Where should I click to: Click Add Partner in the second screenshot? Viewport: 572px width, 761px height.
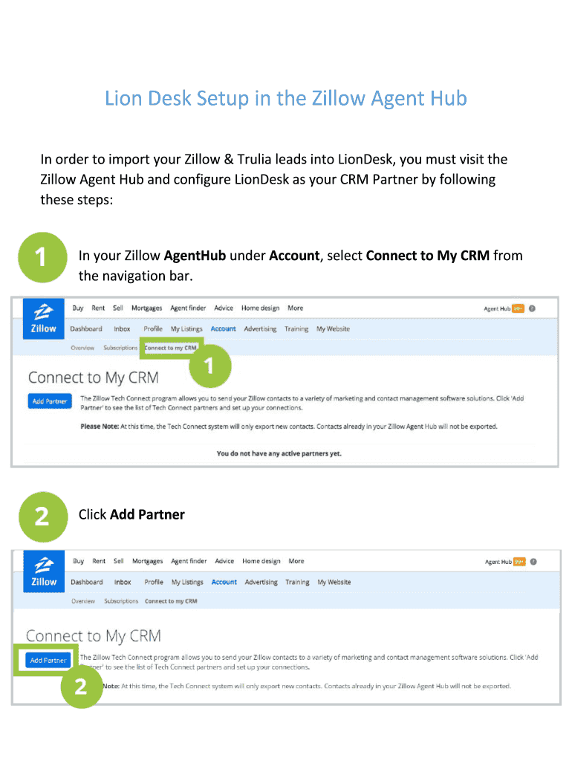(47, 660)
